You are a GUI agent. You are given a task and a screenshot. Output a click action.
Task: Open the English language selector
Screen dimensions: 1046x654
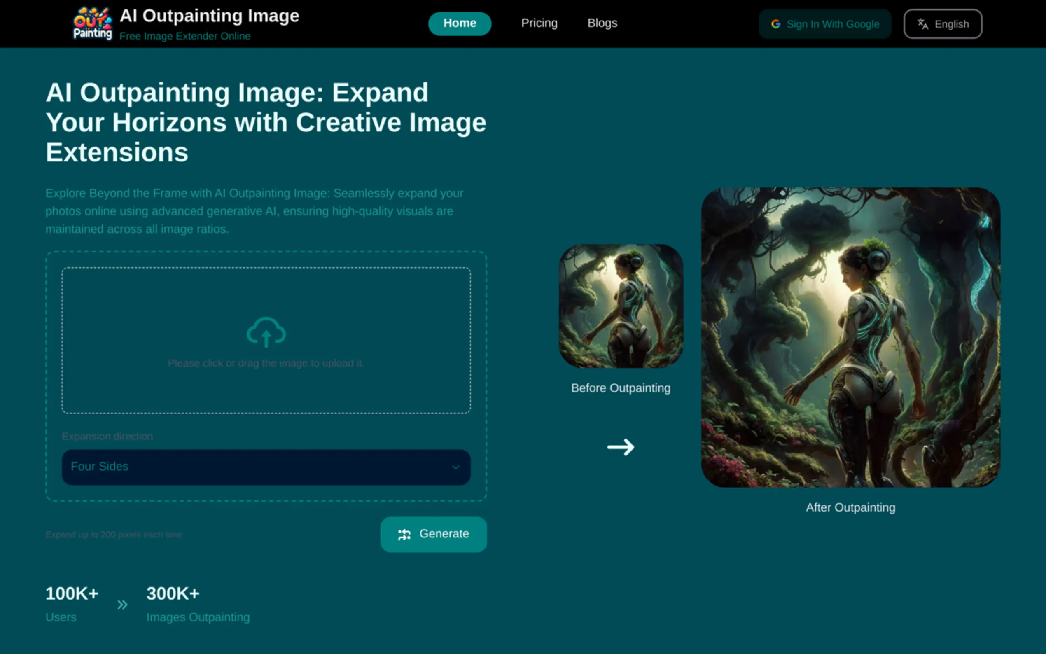tap(943, 24)
